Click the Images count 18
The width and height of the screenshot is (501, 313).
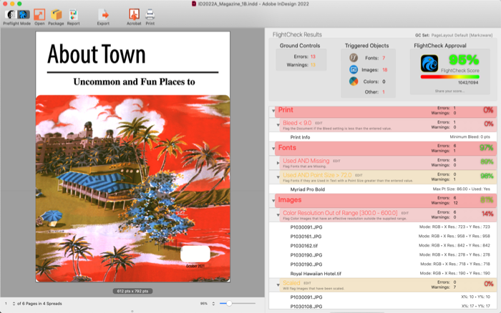385,70
